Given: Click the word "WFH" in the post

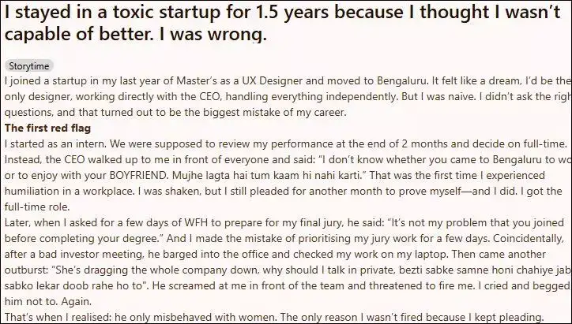Looking at the screenshot, I should (x=197, y=222).
